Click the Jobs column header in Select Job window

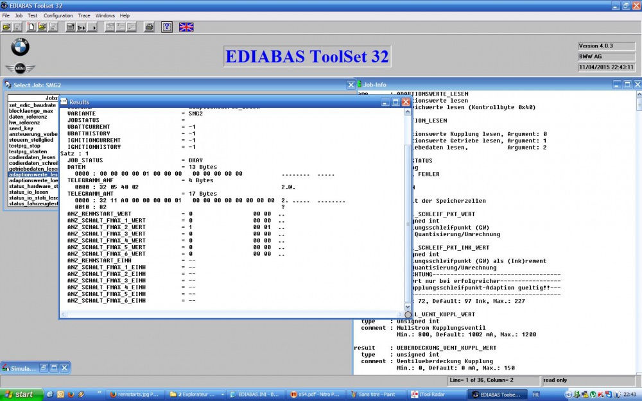coord(33,98)
